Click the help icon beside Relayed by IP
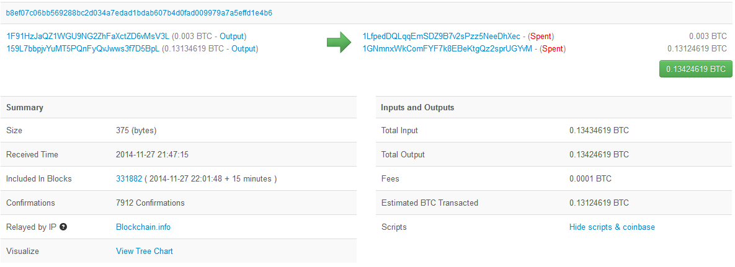This screenshot has height=267, width=735. [x=63, y=227]
